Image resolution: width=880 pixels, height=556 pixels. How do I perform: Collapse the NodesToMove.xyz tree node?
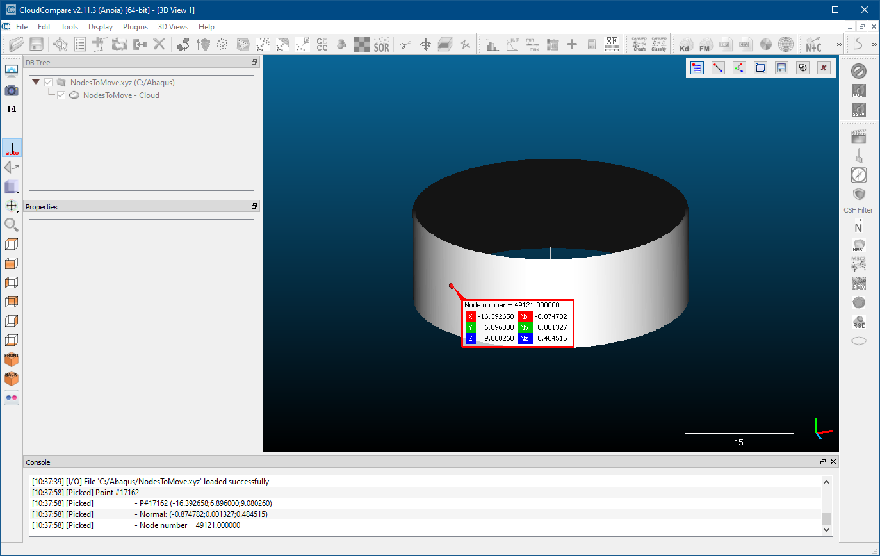click(37, 83)
